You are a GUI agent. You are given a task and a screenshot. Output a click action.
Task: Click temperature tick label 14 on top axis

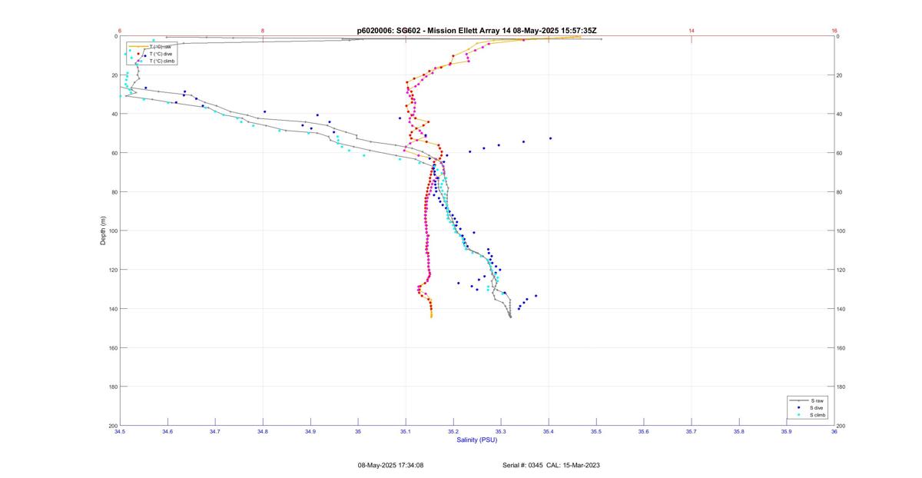tap(691, 31)
